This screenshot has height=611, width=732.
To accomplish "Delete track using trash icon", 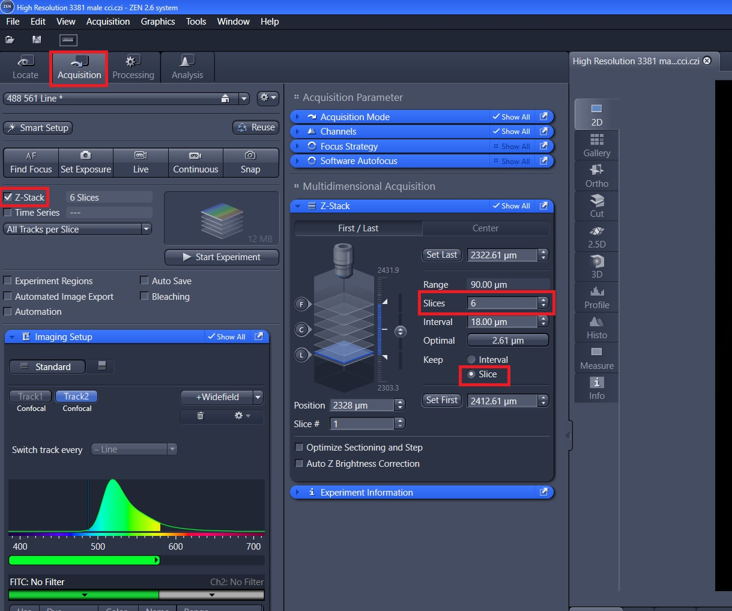I will tap(201, 416).
